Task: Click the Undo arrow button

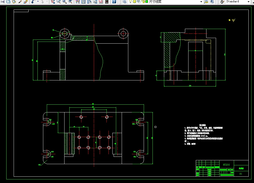Action: 33,2
